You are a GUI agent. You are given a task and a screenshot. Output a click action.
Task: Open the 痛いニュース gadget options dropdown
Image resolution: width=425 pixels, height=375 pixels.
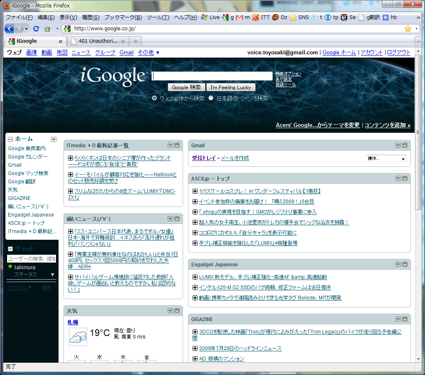point(170,219)
